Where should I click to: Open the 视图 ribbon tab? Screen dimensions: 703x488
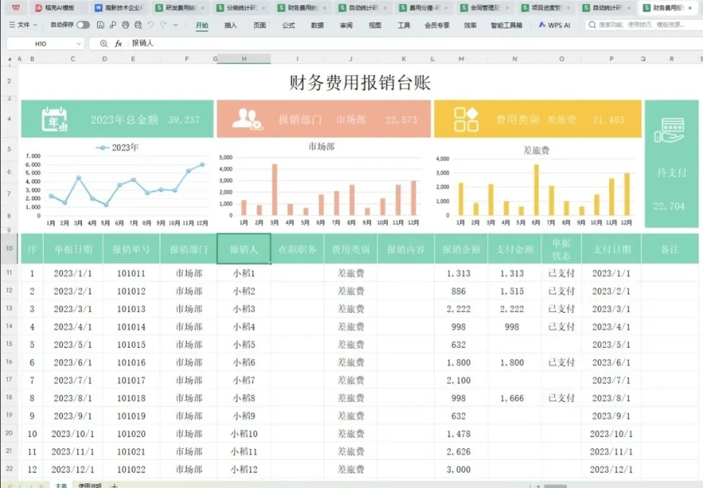point(375,25)
